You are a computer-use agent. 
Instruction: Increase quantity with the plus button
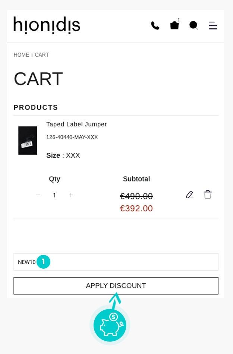pos(71,195)
